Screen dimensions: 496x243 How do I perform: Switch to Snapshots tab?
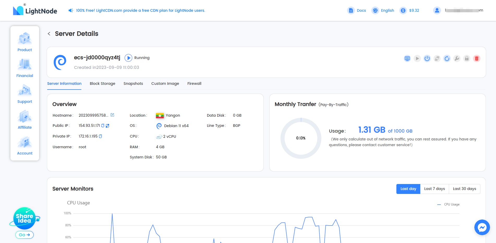pos(133,84)
